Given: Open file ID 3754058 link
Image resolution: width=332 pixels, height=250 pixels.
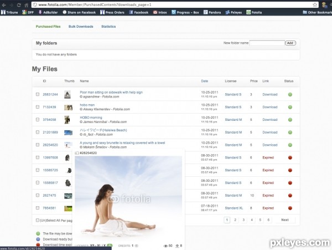Looking at the screenshot, I should pyautogui.click(x=49, y=120).
